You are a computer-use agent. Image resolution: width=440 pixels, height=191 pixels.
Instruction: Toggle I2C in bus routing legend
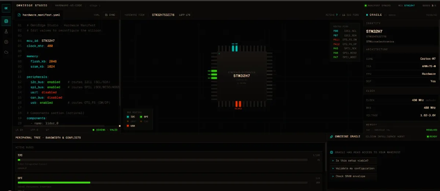coord(131,117)
